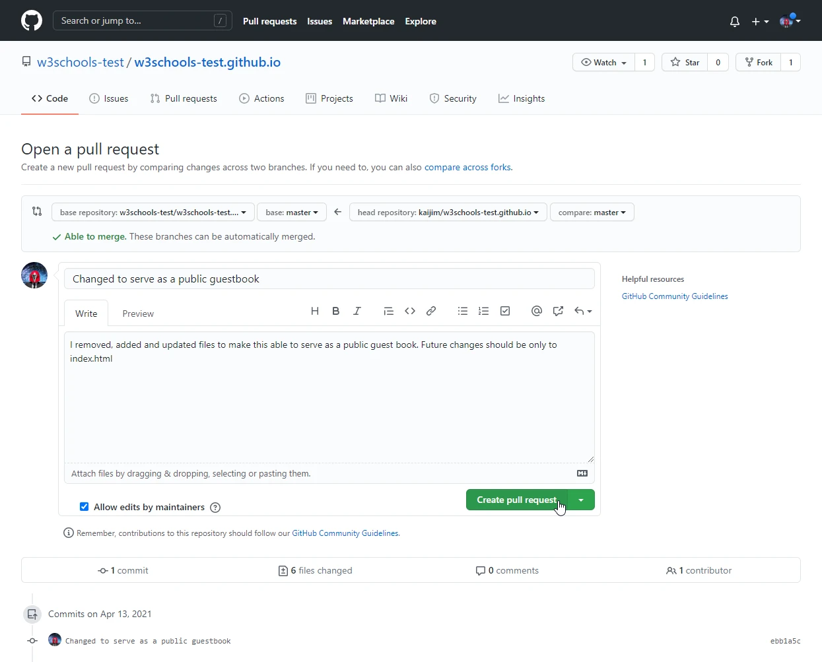
Task: Open the head repository dropdown
Action: pos(448,213)
